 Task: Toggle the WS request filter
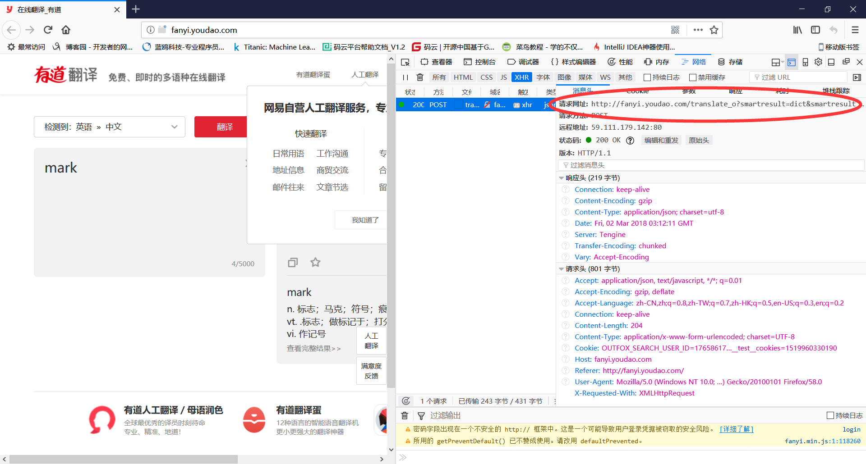[x=605, y=77]
